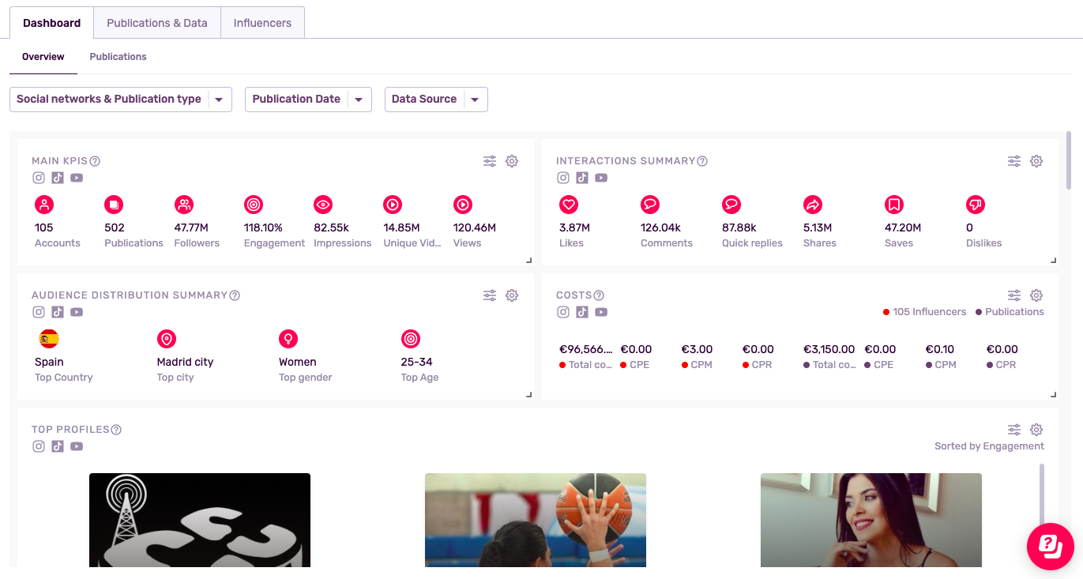Click the 105 Influencers legend item

coord(924,312)
